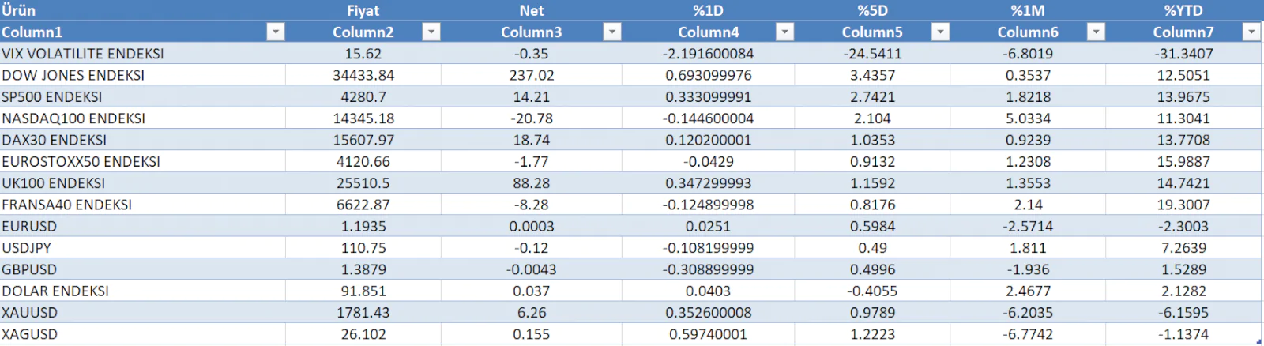This screenshot has height=346, width=1264.
Task: Select the %1D header cell
Action: click(709, 10)
